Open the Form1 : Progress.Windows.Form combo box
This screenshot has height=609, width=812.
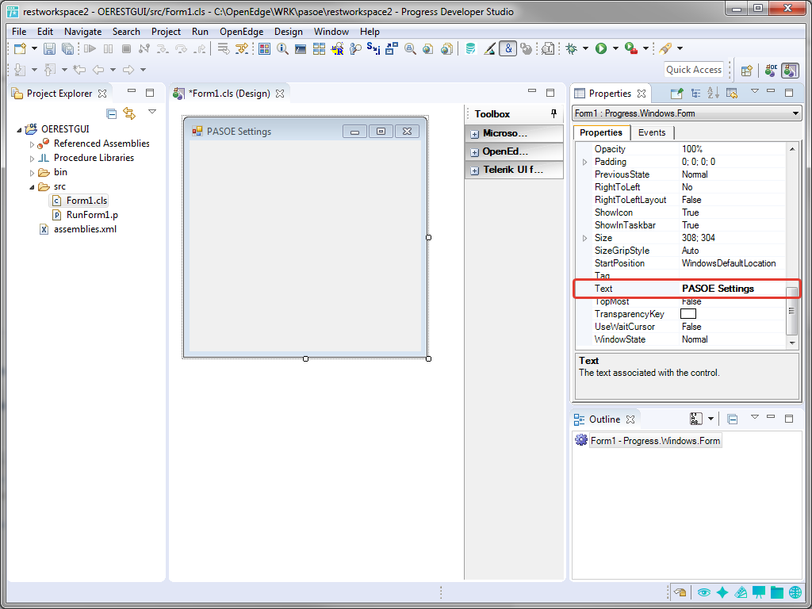687,113
